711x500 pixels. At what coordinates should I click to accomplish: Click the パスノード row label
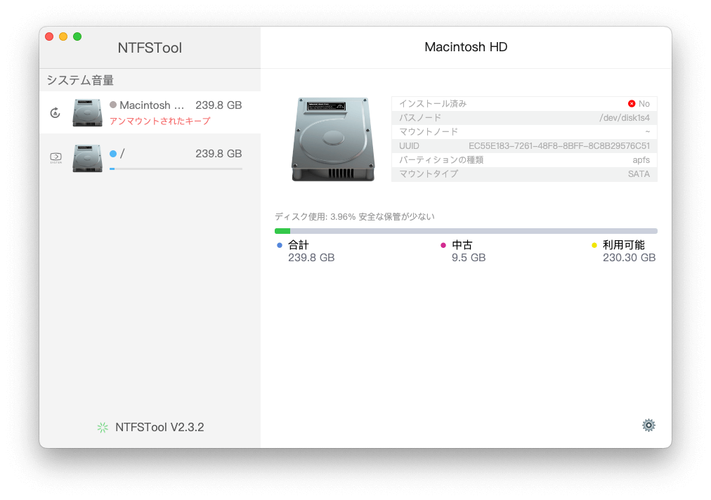tap(420, 118)
